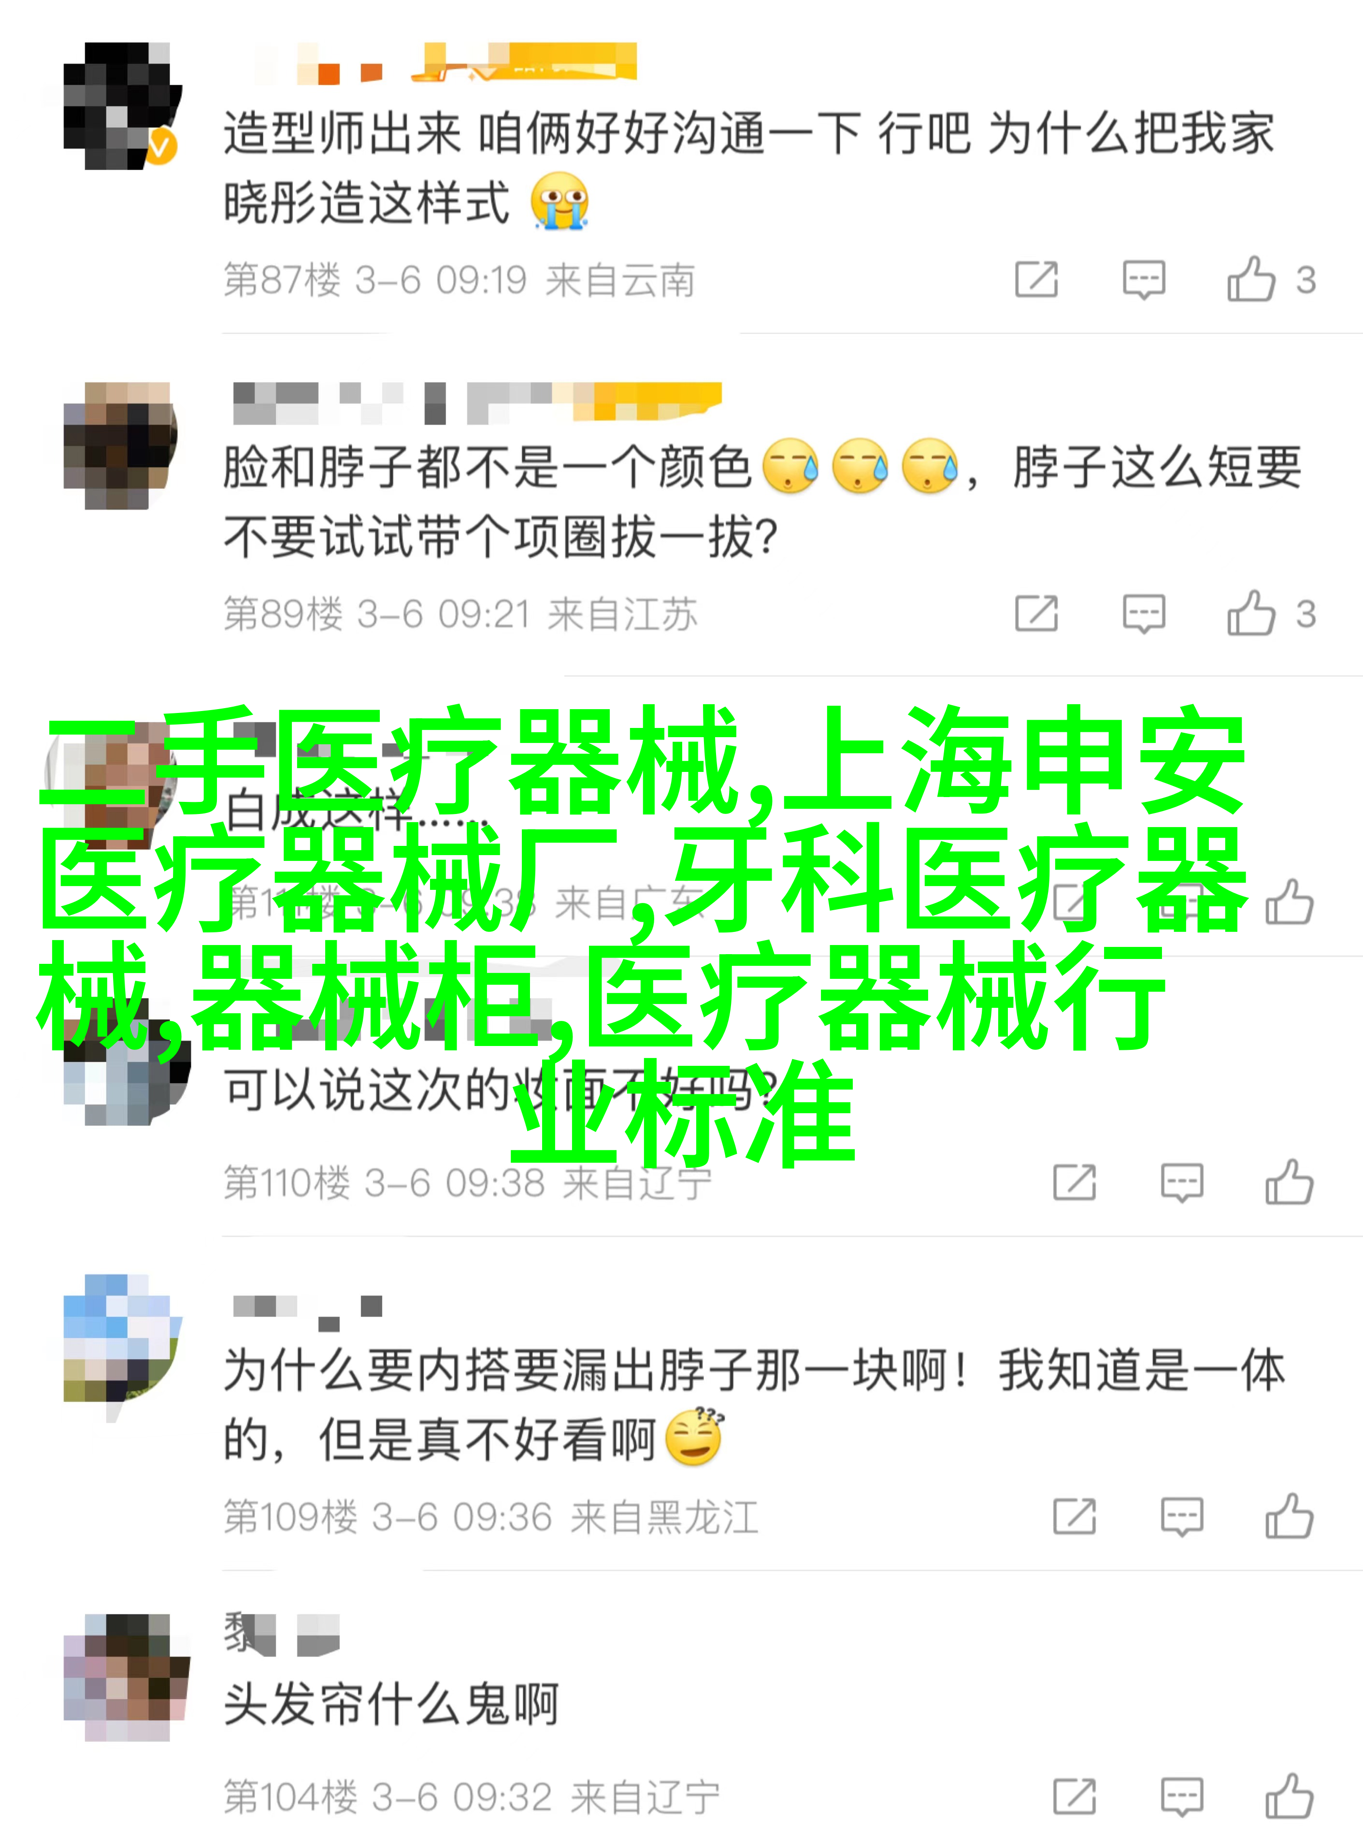This screenshot has height=1845, width=1363.
Task: Like the floor 109 comment from 黑龙江
Action: pyautogui.click(x=1290, y=1516)
